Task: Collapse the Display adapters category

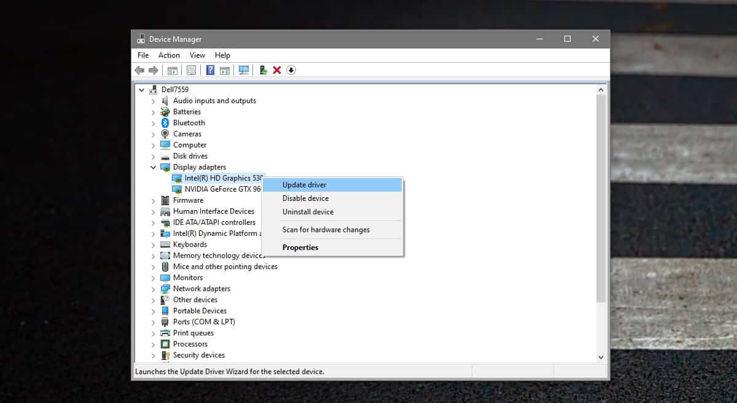Action: point(153,167)
